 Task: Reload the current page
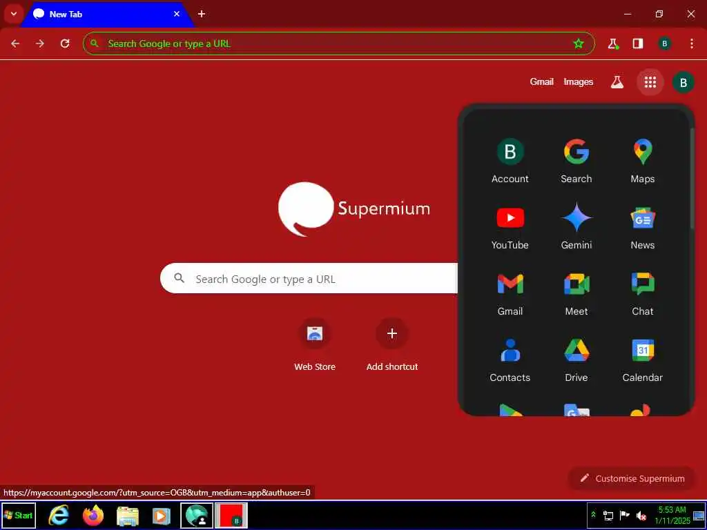[65, 43]
